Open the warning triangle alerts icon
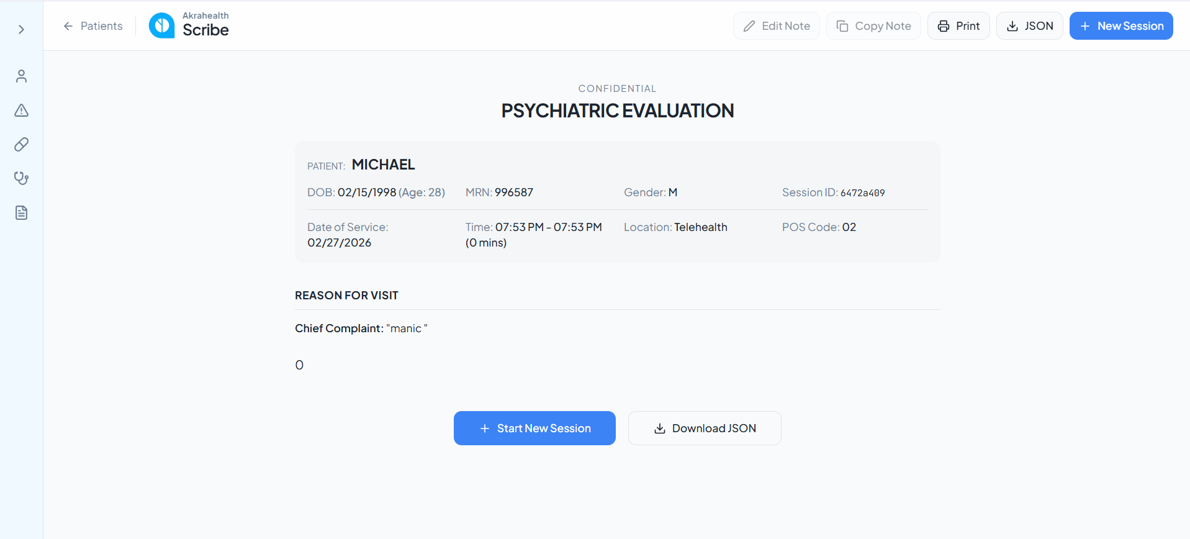The width and height of the screenshot is (1190, 539). (x=22, y=111)
